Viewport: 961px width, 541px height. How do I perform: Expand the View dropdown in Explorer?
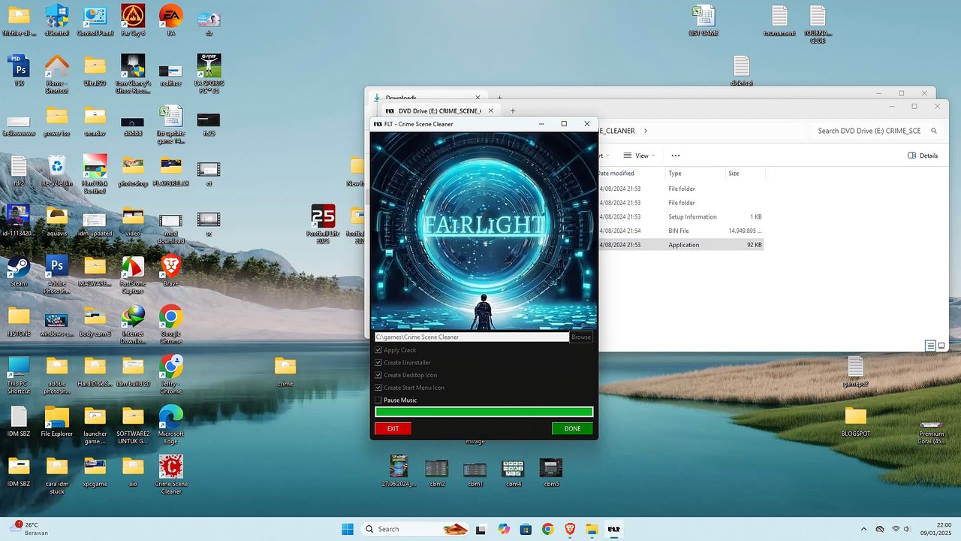(x=640, y=156)
